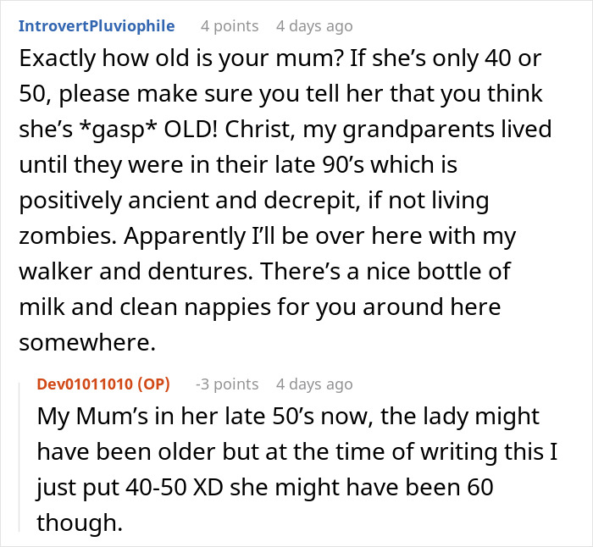
Task: Open Dev01011010's user profile
Action: pos(84,384)
